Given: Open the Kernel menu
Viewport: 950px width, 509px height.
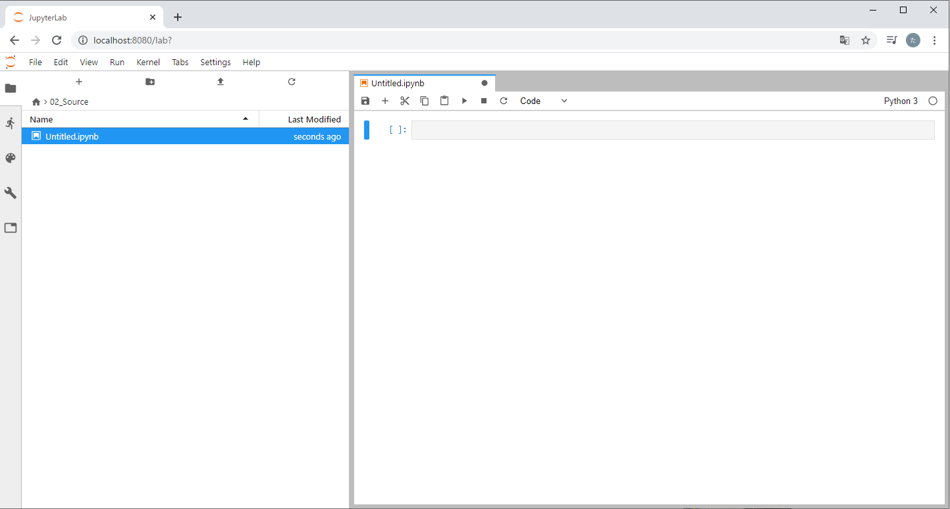Looking at the screenshot, I should (x=148, y=62).
